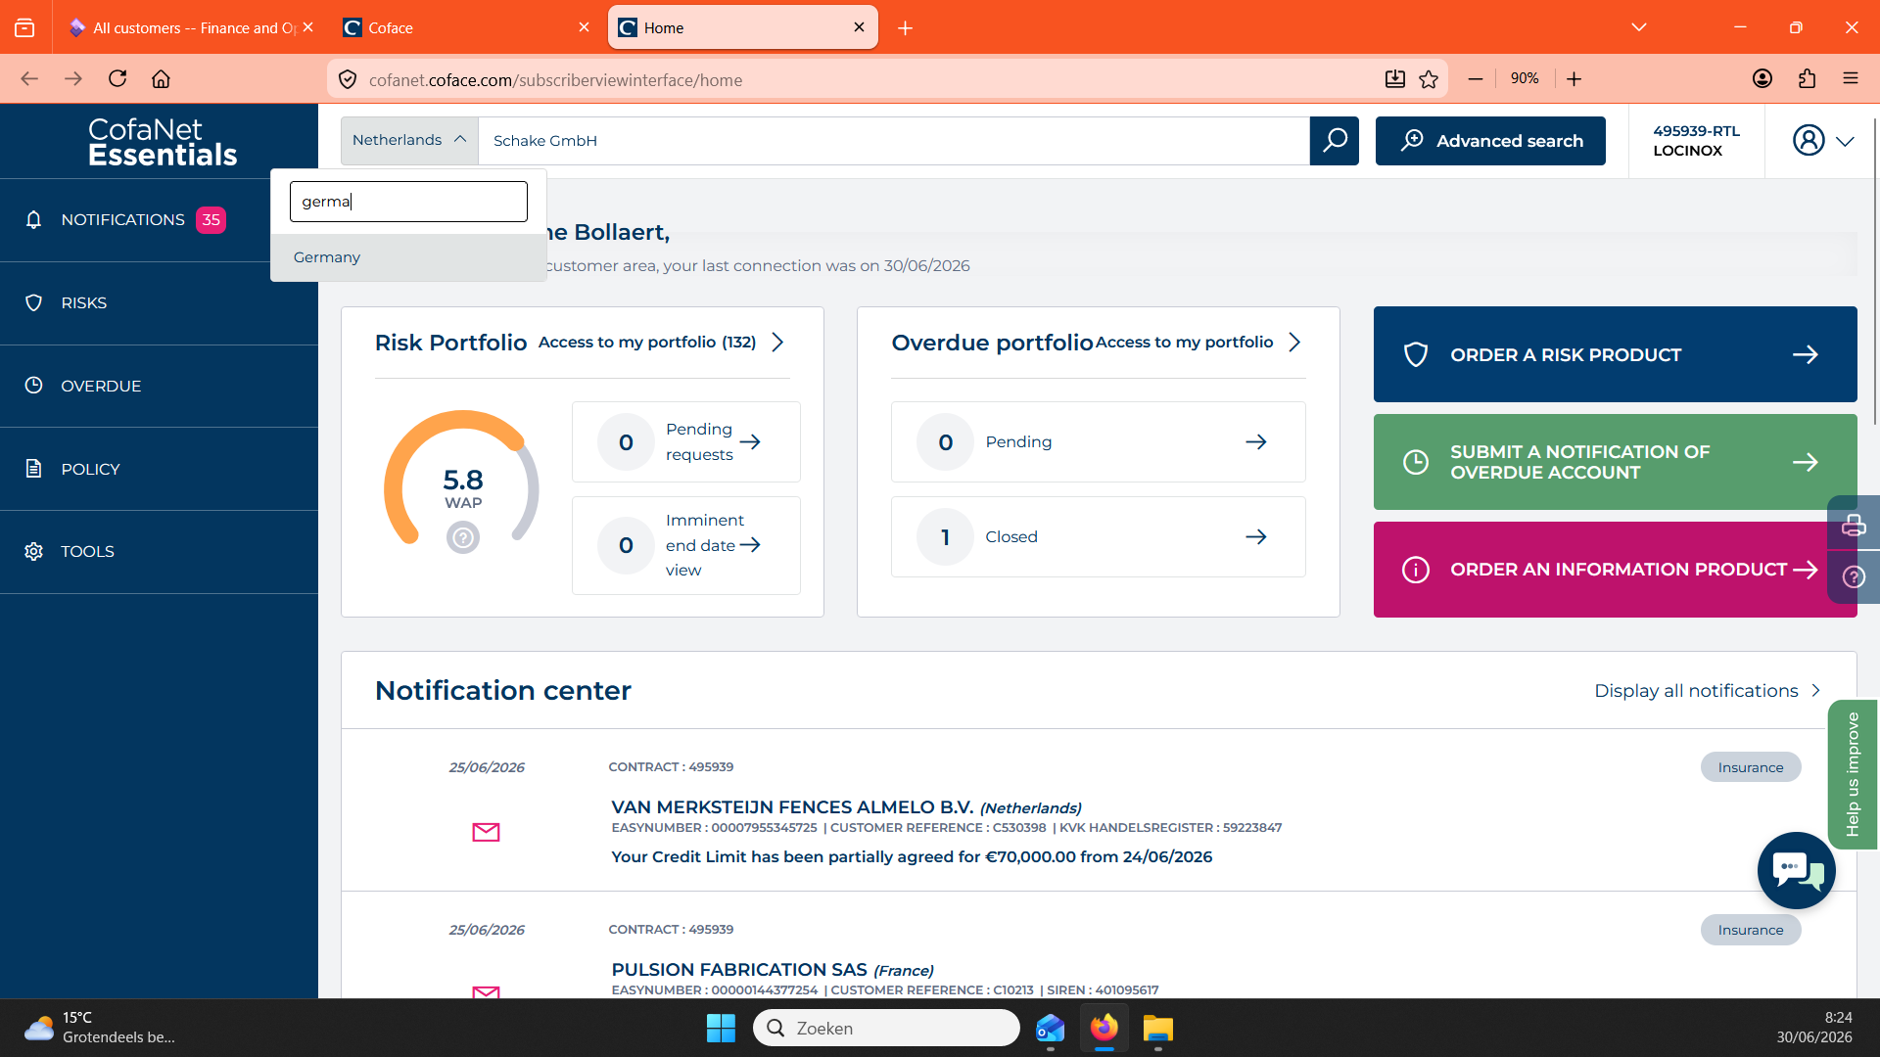
Task: Click chevron next to Display all notifications
Action: [x=1815, y=691]
